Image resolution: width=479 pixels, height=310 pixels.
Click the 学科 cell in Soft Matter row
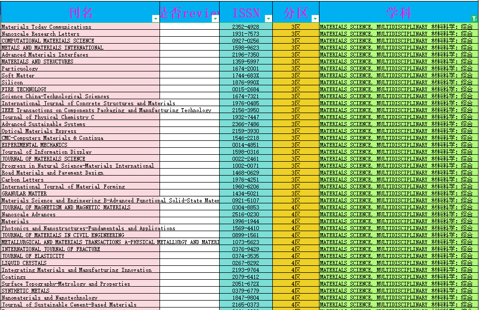(x=399, y=75)
